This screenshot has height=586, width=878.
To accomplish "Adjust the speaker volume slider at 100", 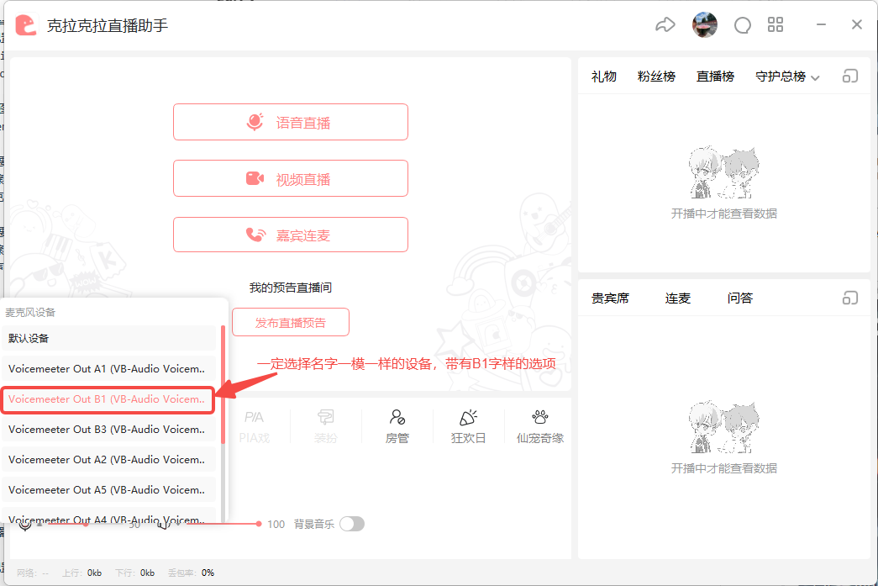I will (x=258, y=524).
